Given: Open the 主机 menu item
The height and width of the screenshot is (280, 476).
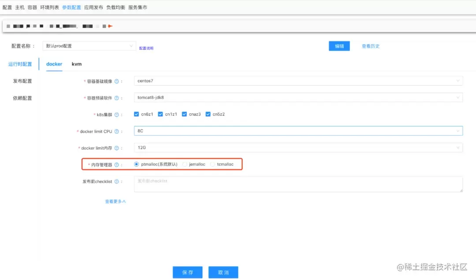Looking at the screenshot, I should 20,7.
